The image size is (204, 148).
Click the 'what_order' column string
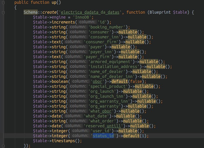(102, 121)
